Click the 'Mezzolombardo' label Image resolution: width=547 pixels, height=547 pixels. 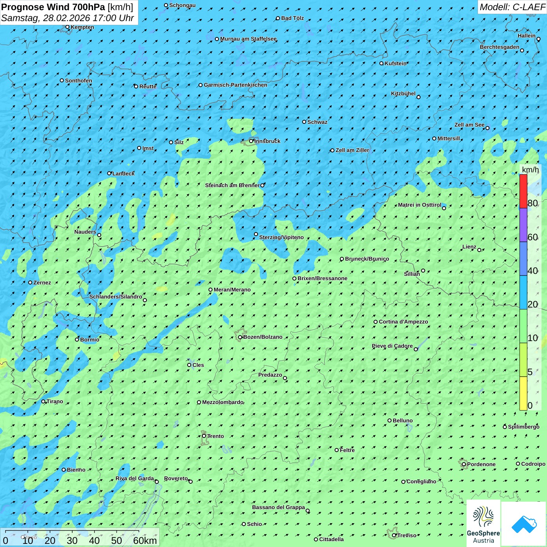point(223,402)
